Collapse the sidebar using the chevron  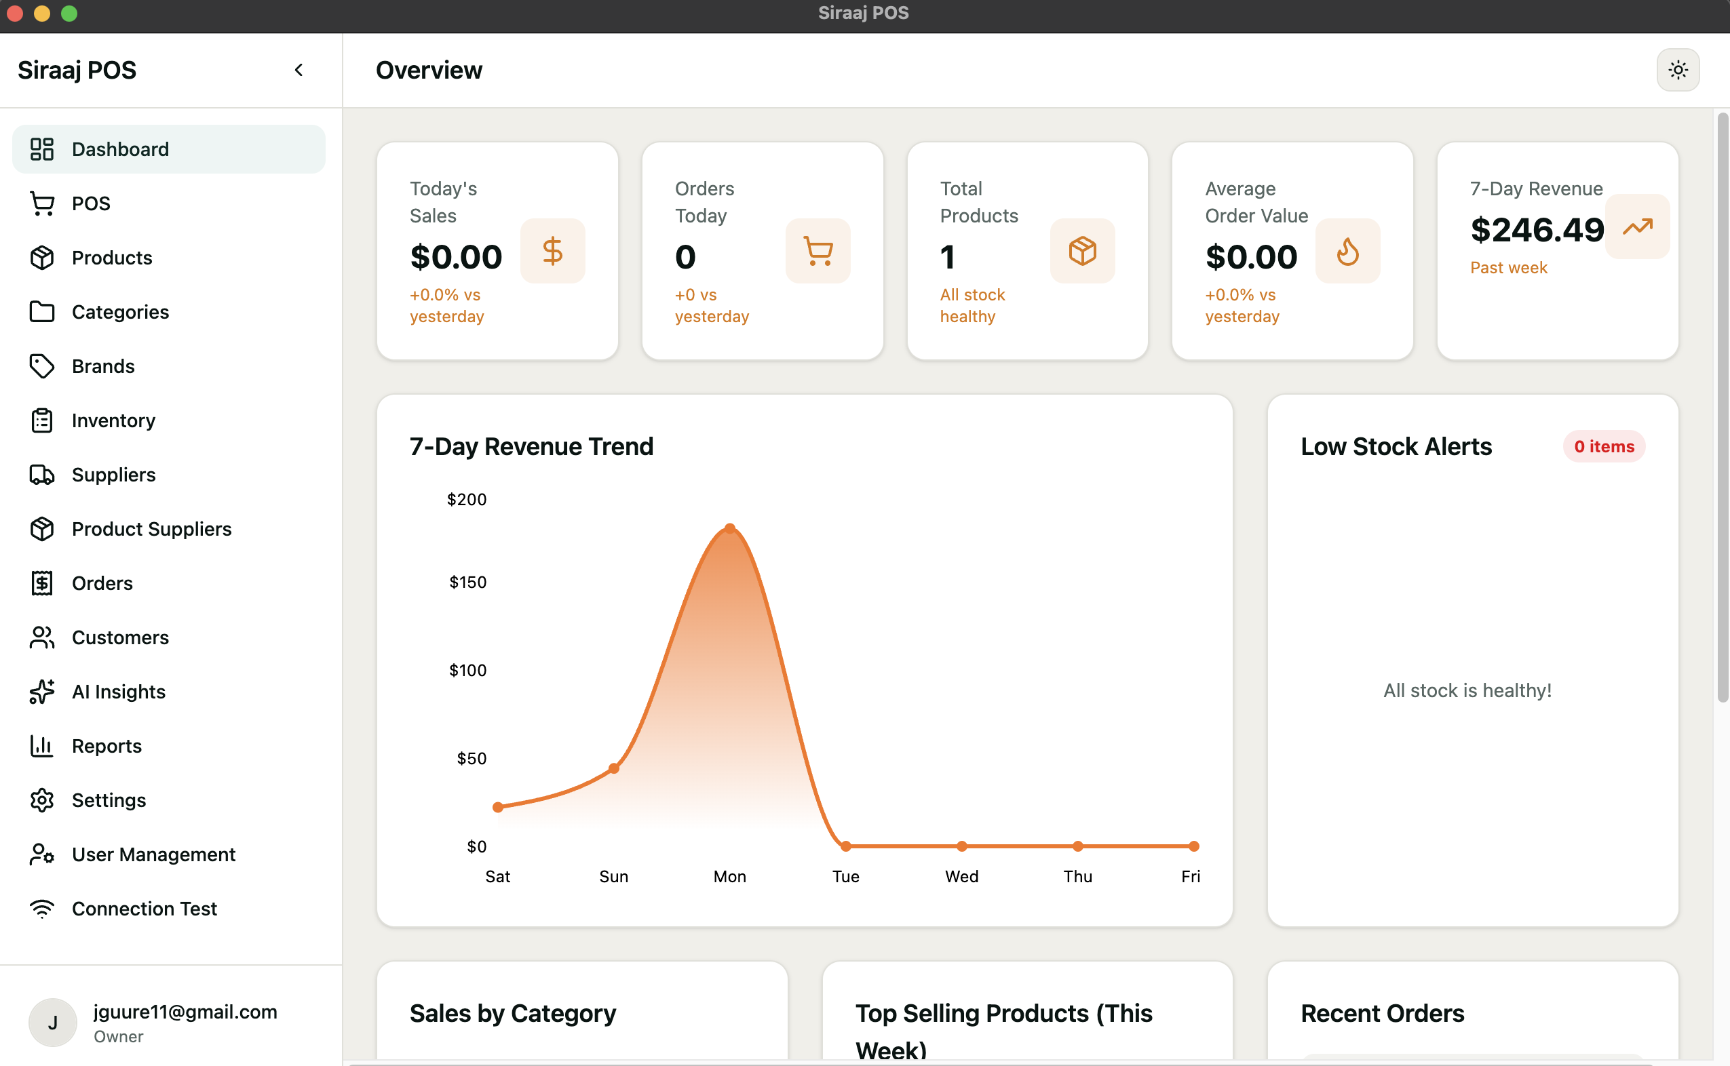coord(299,70)
